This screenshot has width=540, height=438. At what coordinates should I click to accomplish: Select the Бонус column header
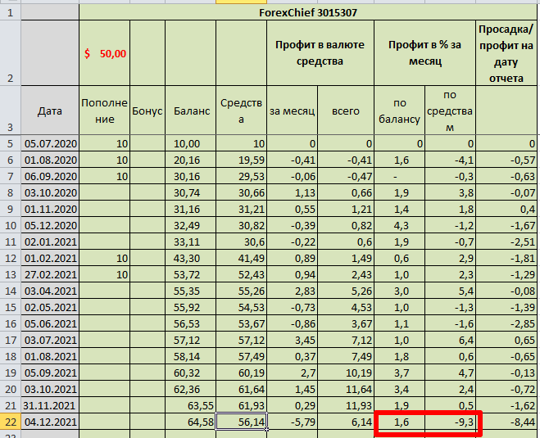[x=147, y=111]
